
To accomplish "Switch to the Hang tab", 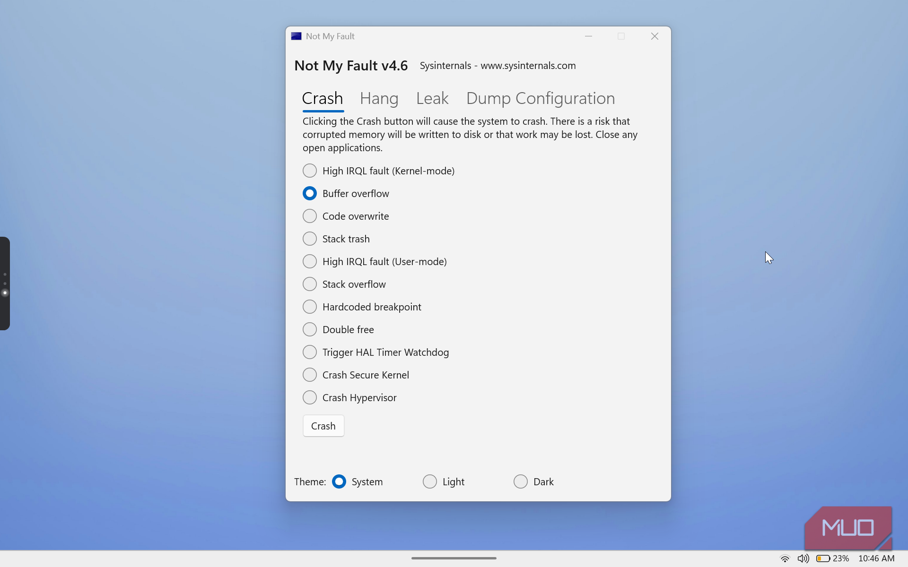I will tap(379, 98).
